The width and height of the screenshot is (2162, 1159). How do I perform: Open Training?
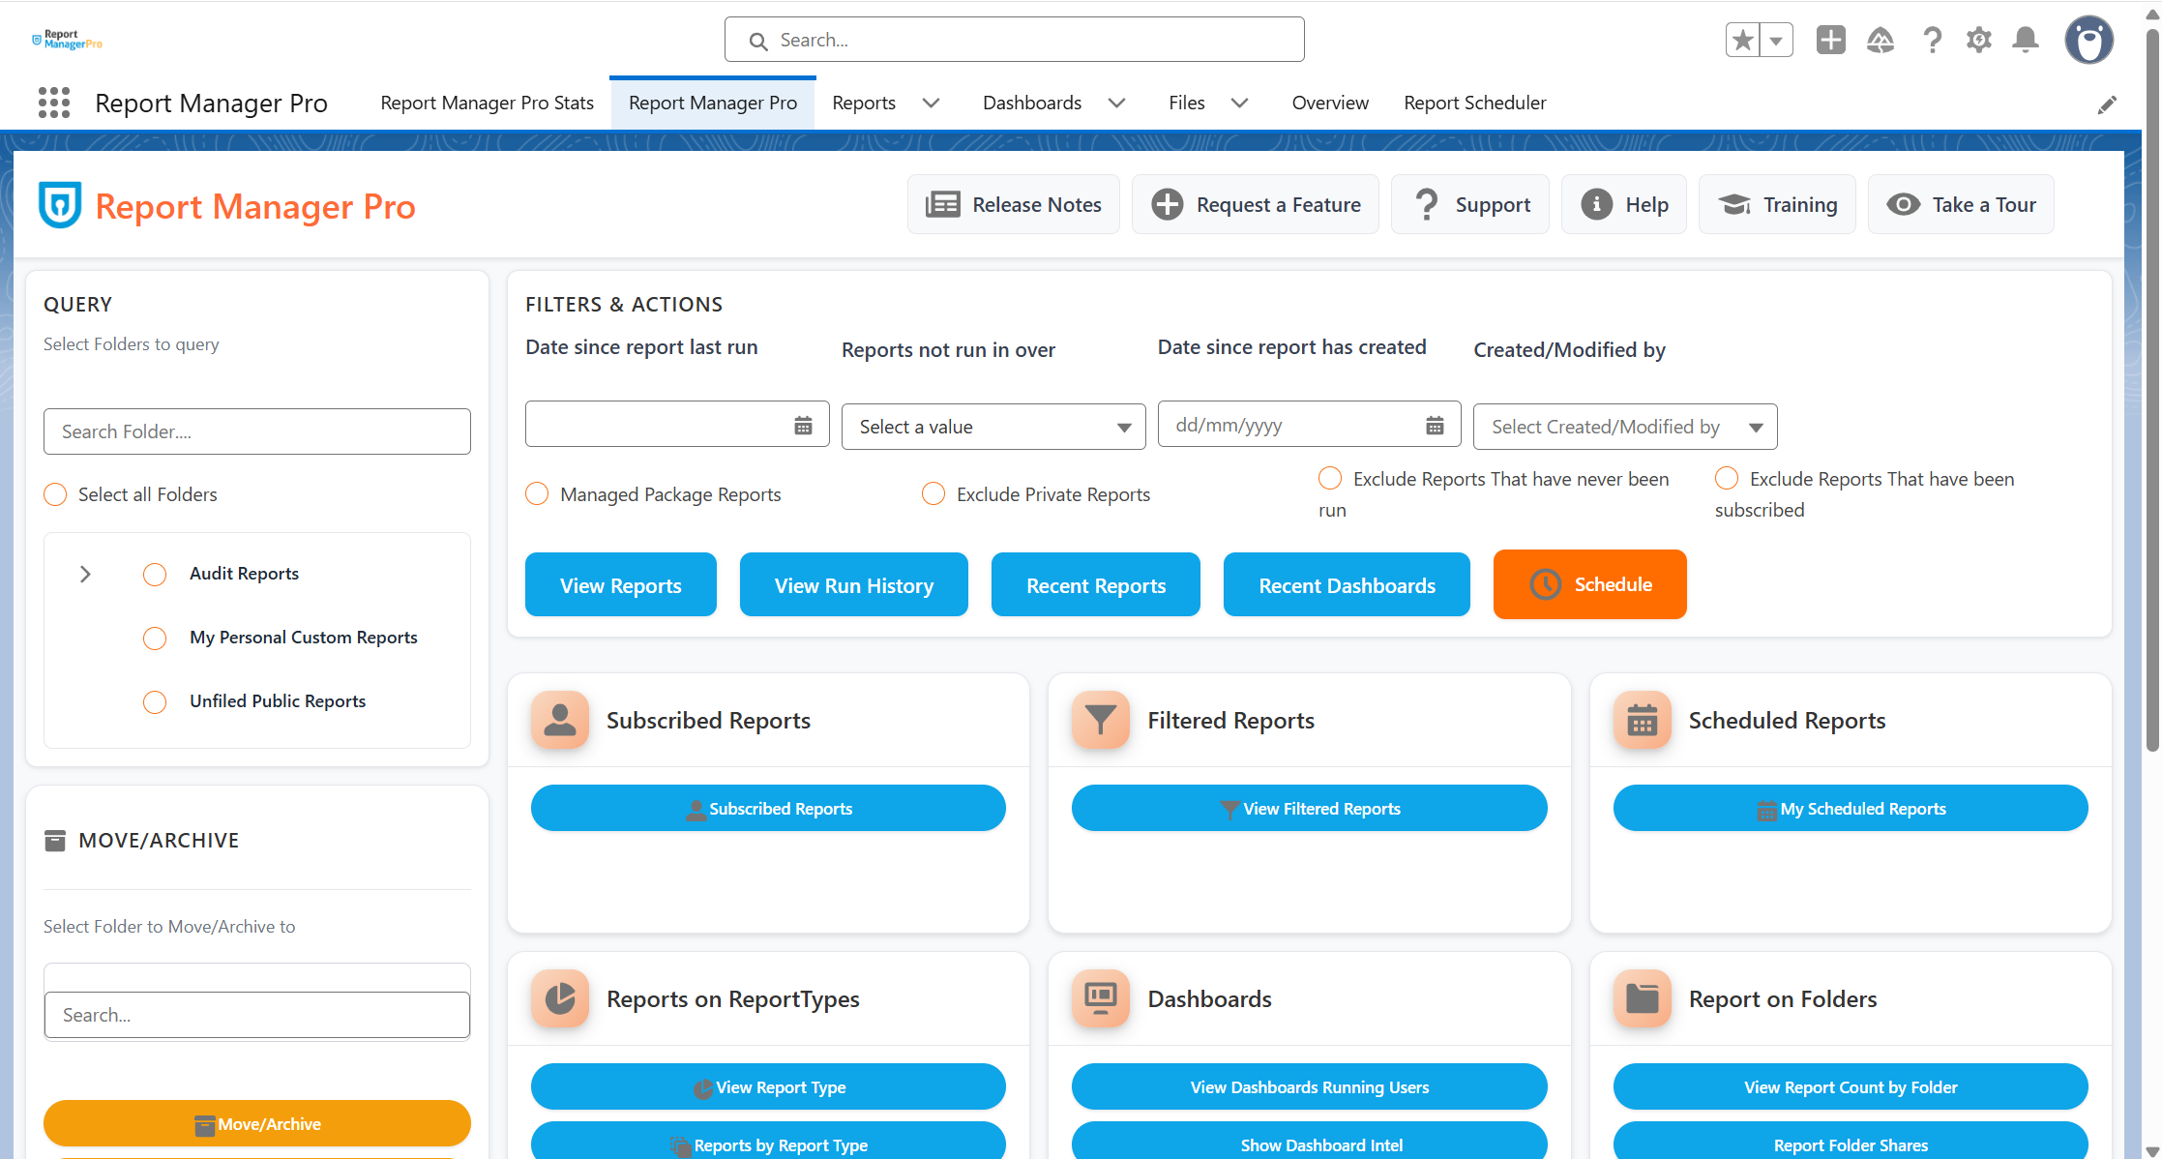(1777, 204)
